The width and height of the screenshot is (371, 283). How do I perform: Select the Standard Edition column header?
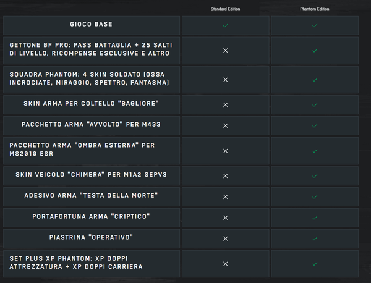click(x=225, y=9)
